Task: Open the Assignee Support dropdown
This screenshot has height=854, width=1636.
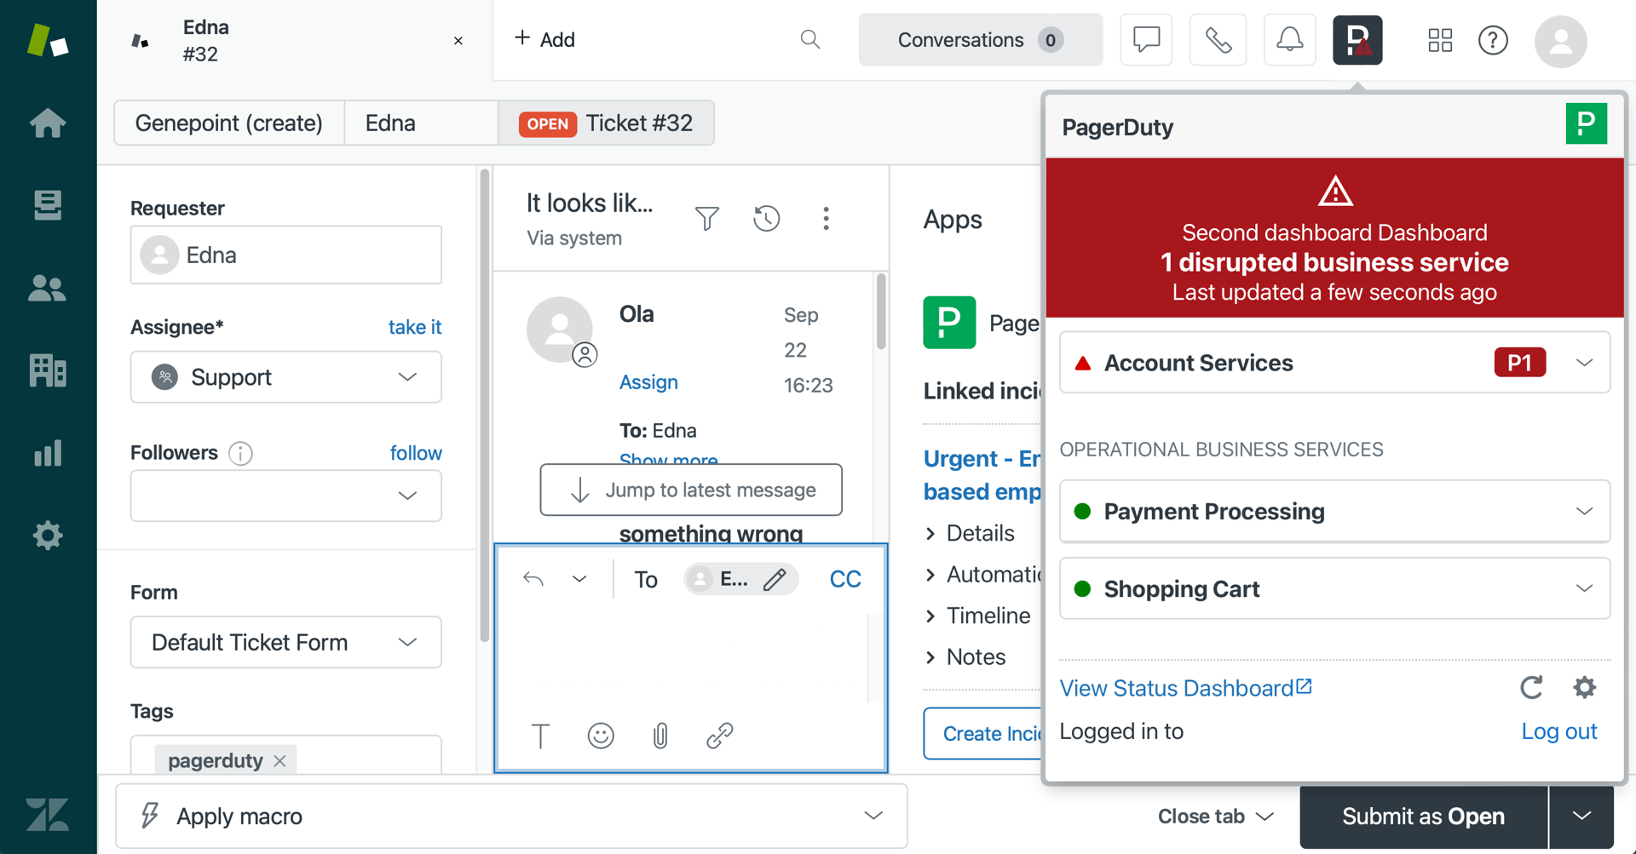Action: [x=285, y=377]
